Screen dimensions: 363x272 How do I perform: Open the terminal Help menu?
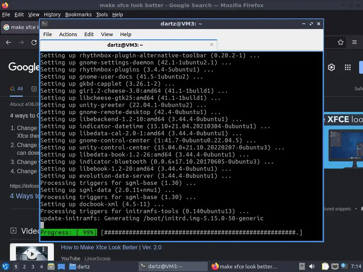(126, 34)
